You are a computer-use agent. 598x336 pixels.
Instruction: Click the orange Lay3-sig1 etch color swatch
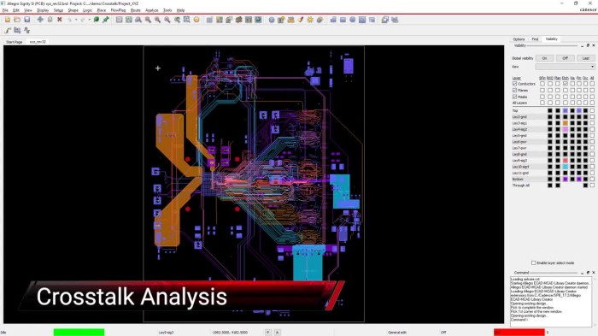click(566, 123)
